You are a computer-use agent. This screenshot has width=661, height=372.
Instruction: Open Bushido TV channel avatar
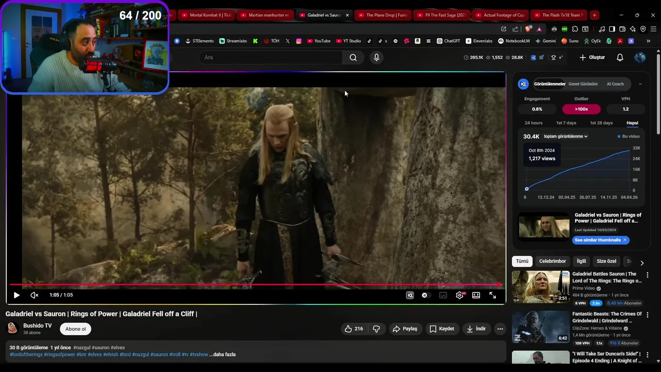click(x=12, y=329)
